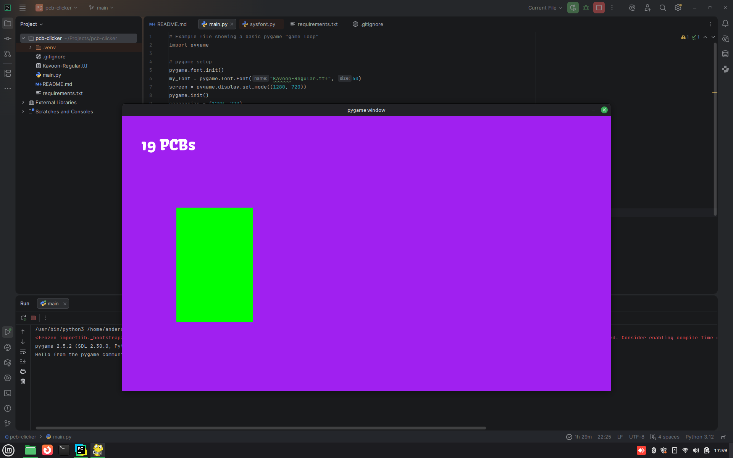Open the Structure tool window icon
This screenshot has height=458, width=733.
(x=8, y=73)
